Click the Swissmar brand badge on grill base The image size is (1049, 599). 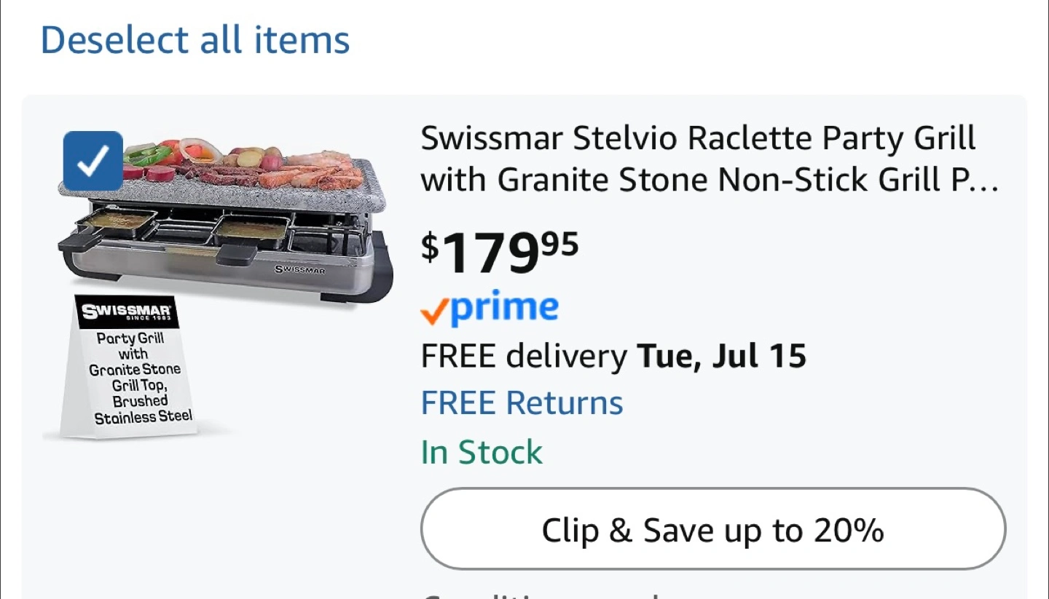[x=299, y=270]
